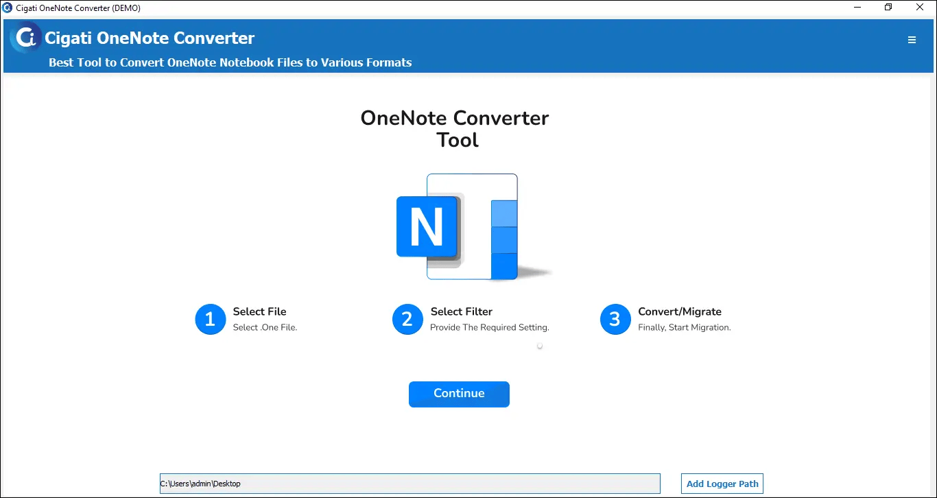
Task: Open the hamburger menu in the header
Action: pos(912,40)
